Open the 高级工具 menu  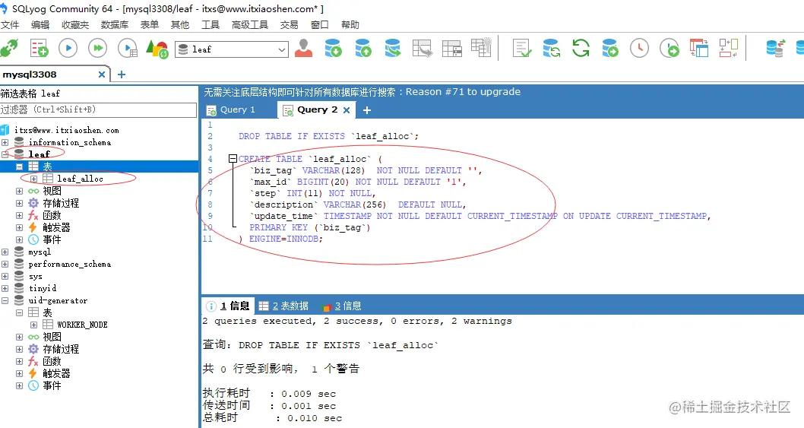[250, 24]
